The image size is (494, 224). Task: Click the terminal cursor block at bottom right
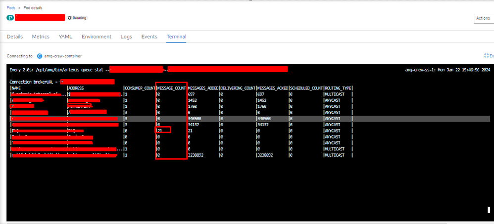click(x=488, y=210)
